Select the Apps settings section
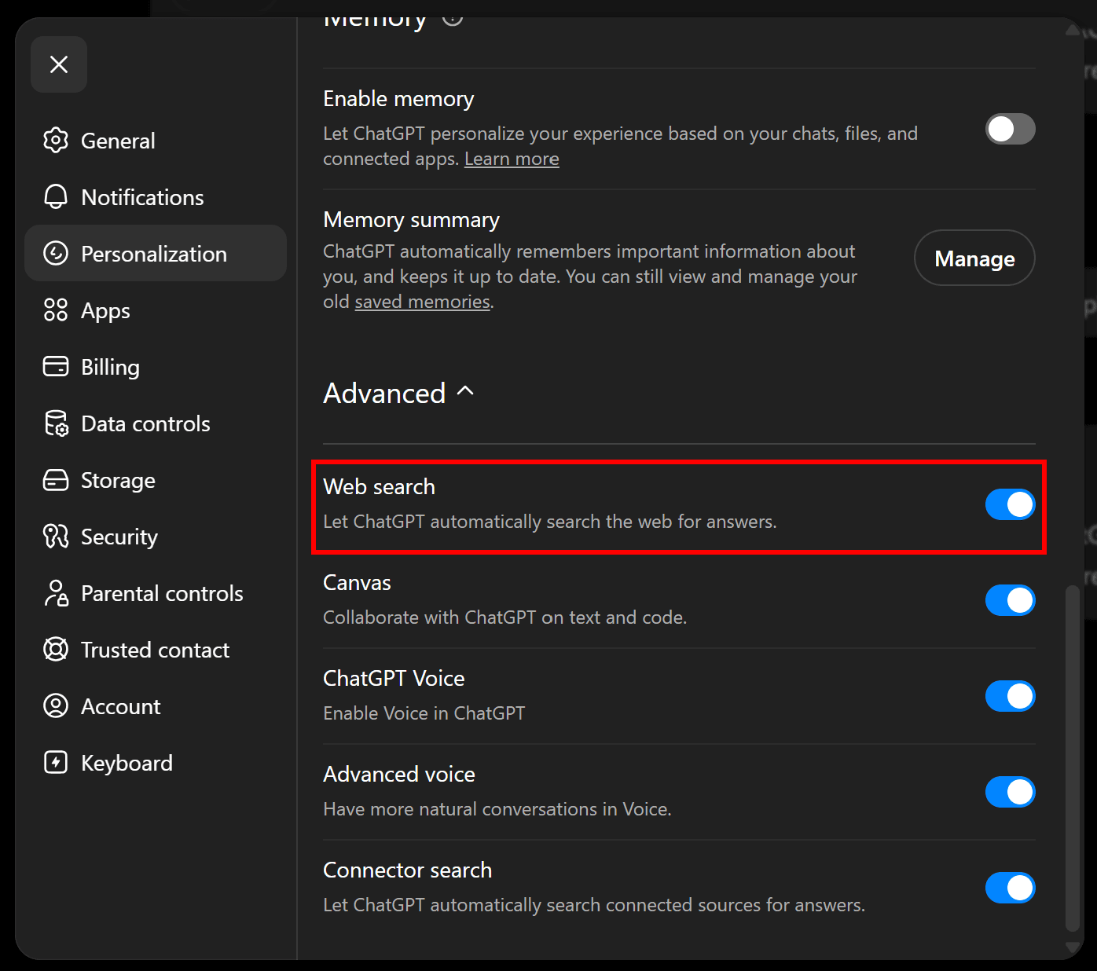Image resolution: width=1097 pixels, height=971 pixels. (156, 310)
